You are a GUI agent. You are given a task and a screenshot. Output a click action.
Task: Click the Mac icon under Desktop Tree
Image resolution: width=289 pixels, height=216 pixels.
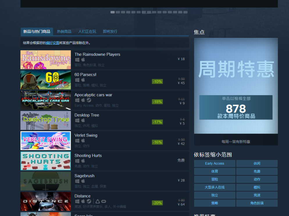83,120
